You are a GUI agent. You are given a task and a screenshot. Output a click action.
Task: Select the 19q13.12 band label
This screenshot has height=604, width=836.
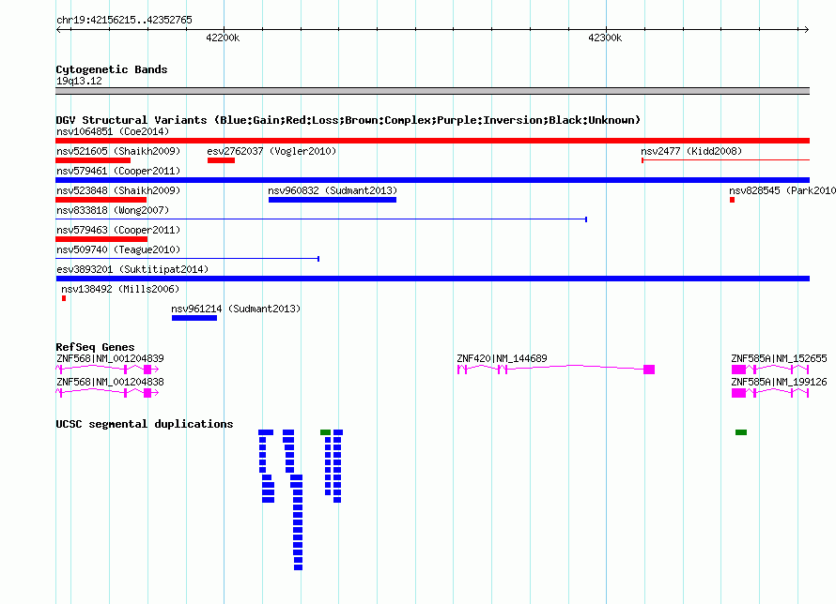click(79, 81)
